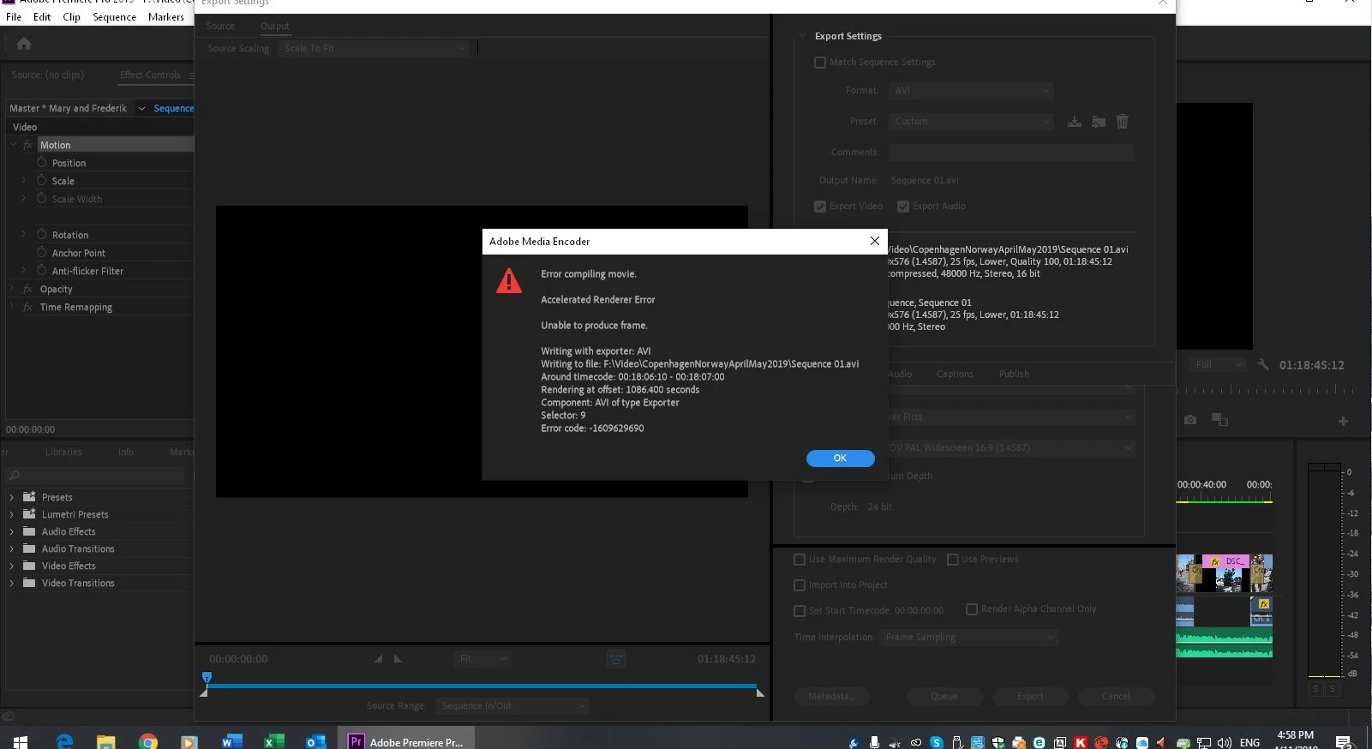Click the Save Preset icon
The height and width of the screenshot is (749, 1372).
click(1074, 122)
